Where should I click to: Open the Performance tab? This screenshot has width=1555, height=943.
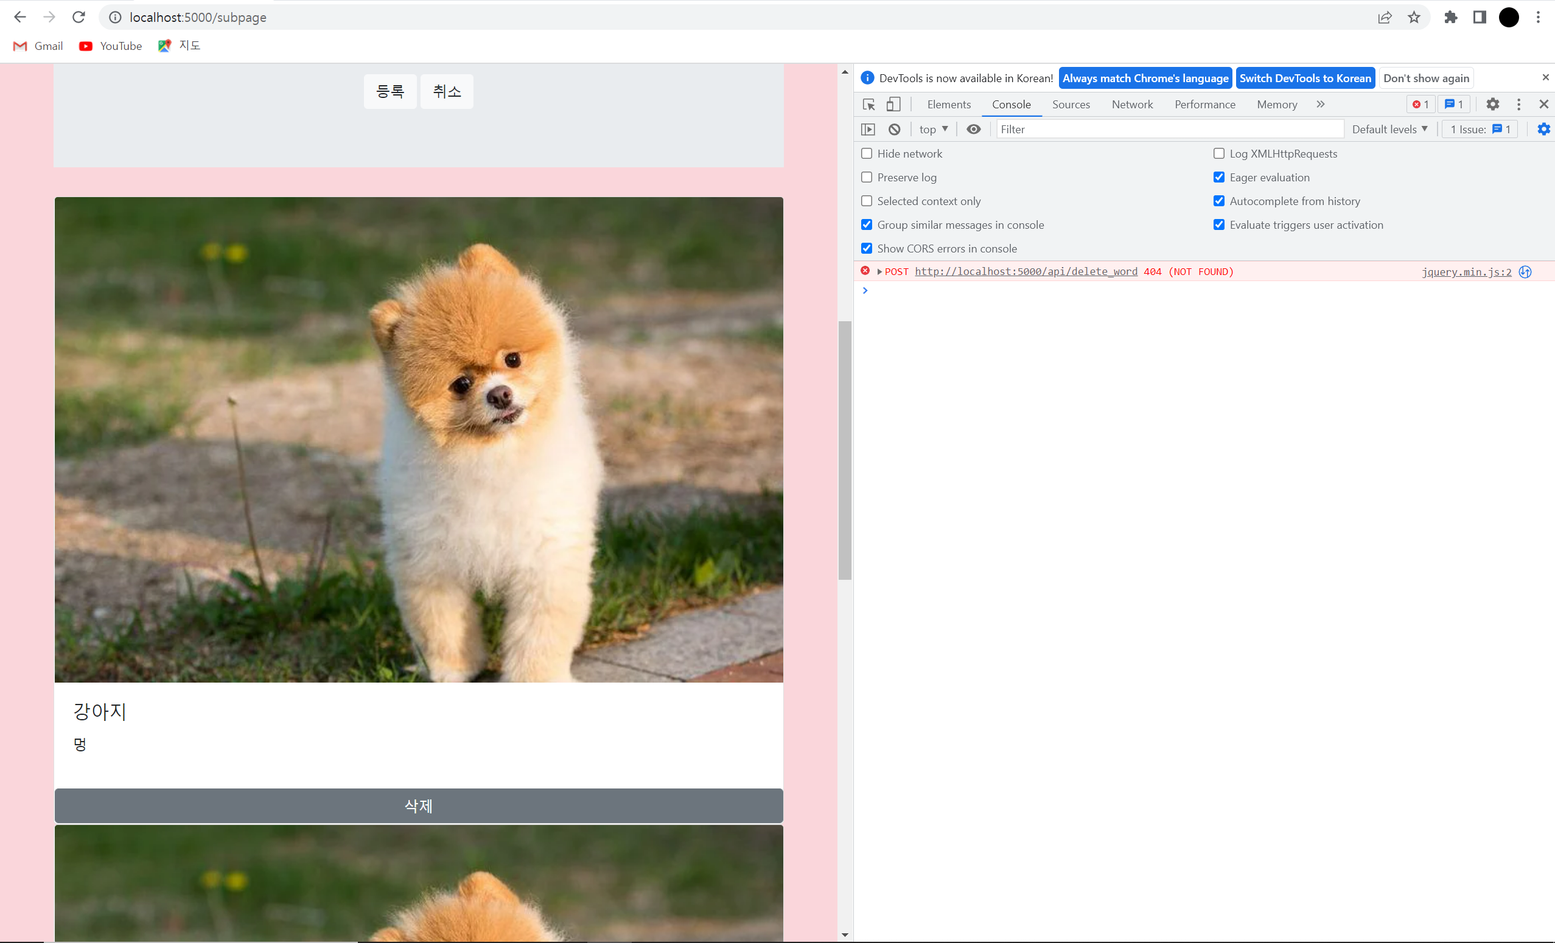[1205, 105]
